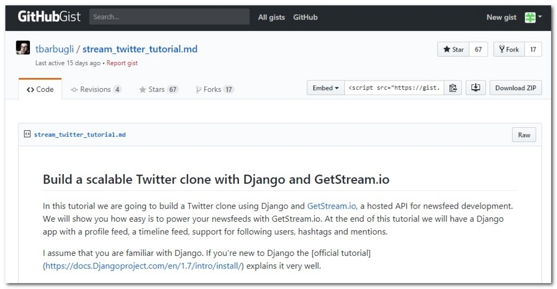Viewport: 557px width, 289px height.
Task: Fork this gist
Action: tap(509, 49)
